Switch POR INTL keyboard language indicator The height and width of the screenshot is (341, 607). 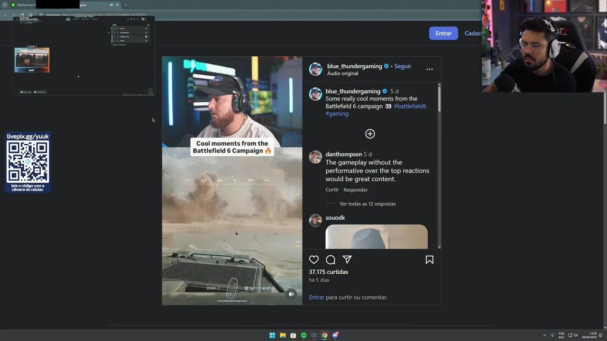pos(561,335)
